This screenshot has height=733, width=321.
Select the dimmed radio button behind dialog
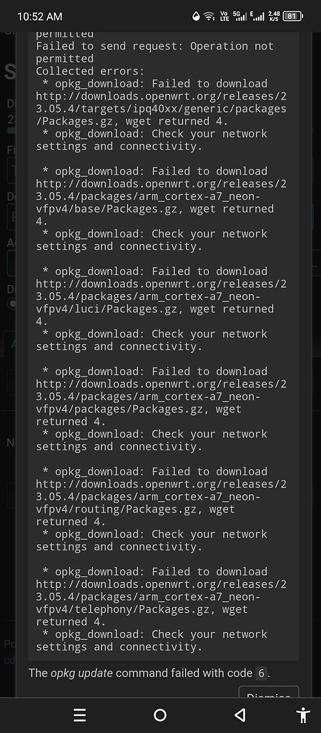pyautogui.click(x=11, y=304)
